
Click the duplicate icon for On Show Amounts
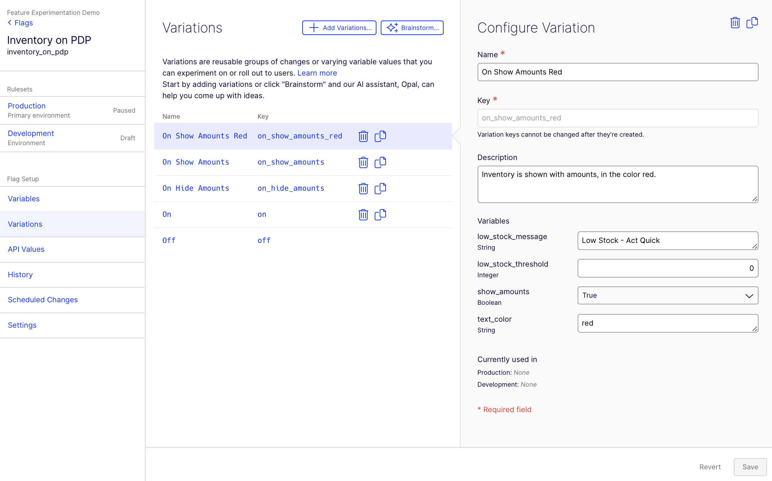(380, 162)
